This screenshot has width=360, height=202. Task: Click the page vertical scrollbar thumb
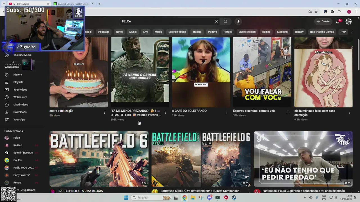358,55
